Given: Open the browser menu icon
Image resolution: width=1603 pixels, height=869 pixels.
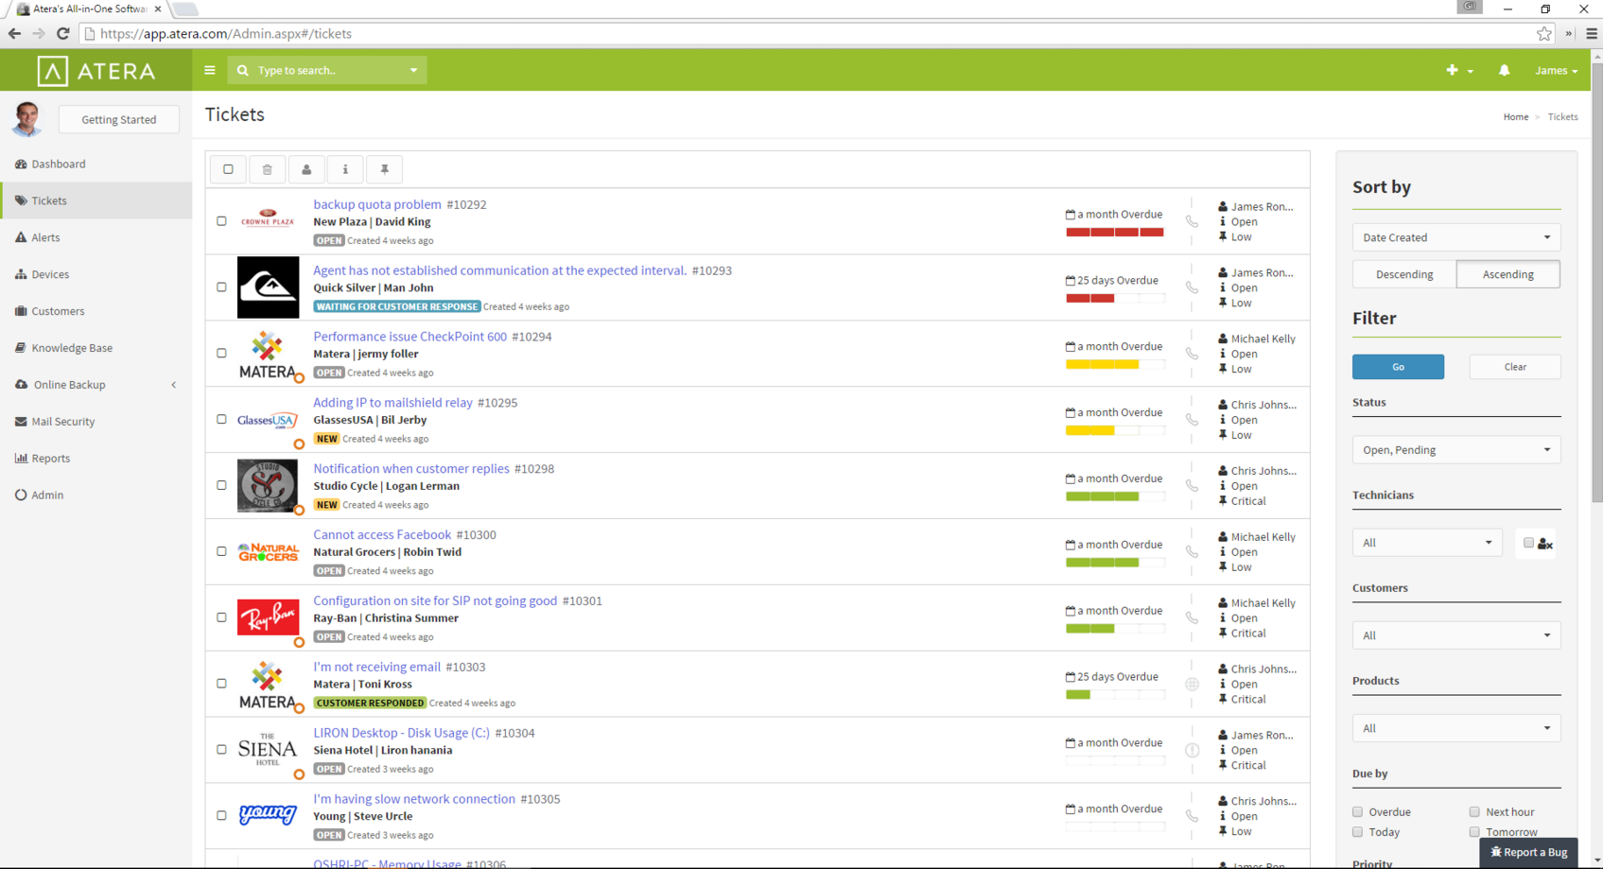Looking at the screenshot, I should tap(1592, 34).
